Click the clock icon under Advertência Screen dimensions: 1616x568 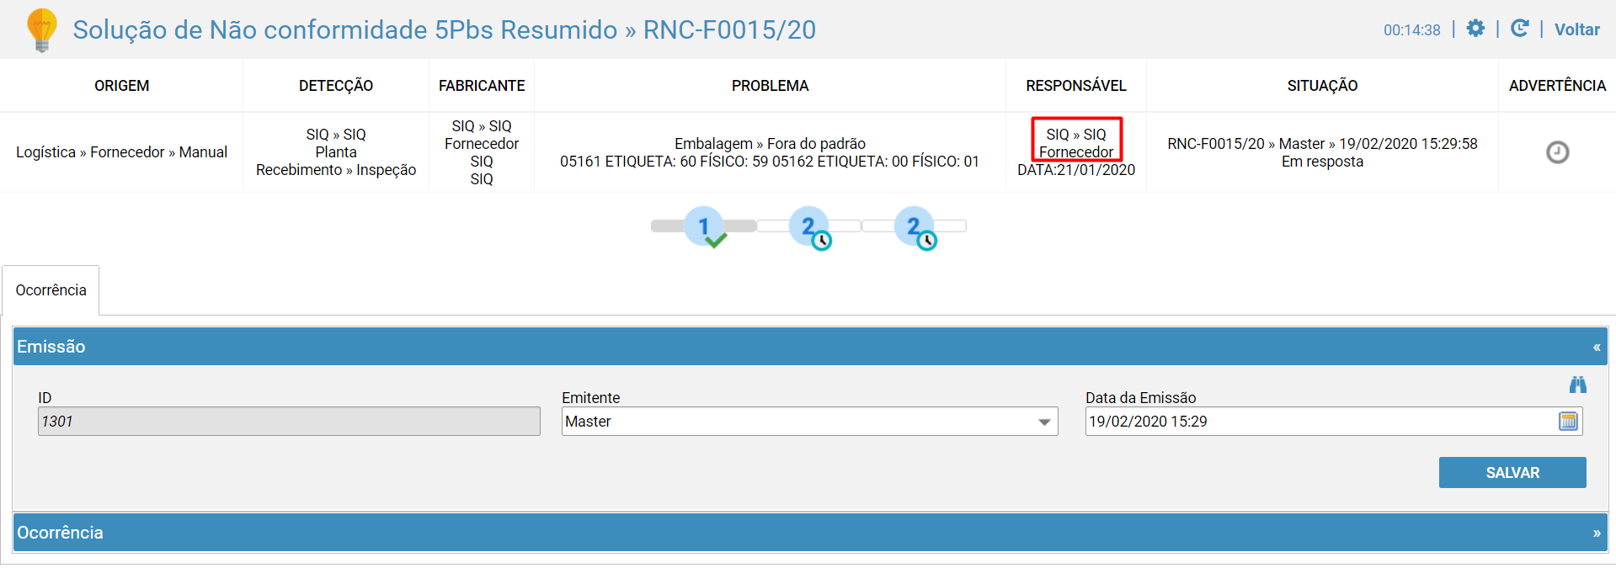1557,152
